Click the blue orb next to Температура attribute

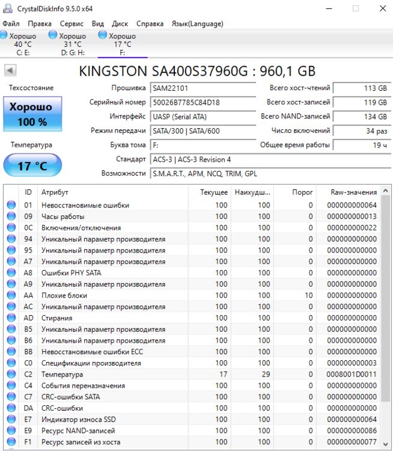[11, 374]
